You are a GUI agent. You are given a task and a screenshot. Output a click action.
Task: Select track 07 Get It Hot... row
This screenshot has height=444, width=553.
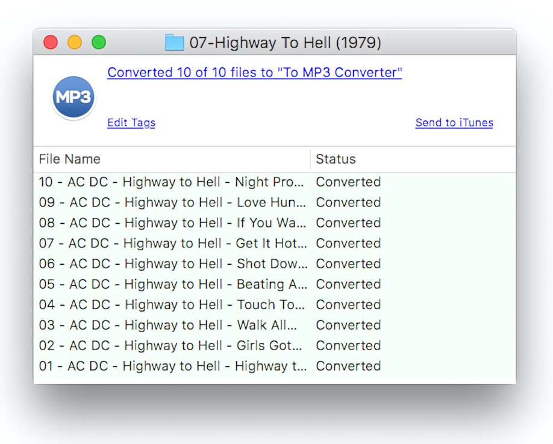click(x=275, y=243)
